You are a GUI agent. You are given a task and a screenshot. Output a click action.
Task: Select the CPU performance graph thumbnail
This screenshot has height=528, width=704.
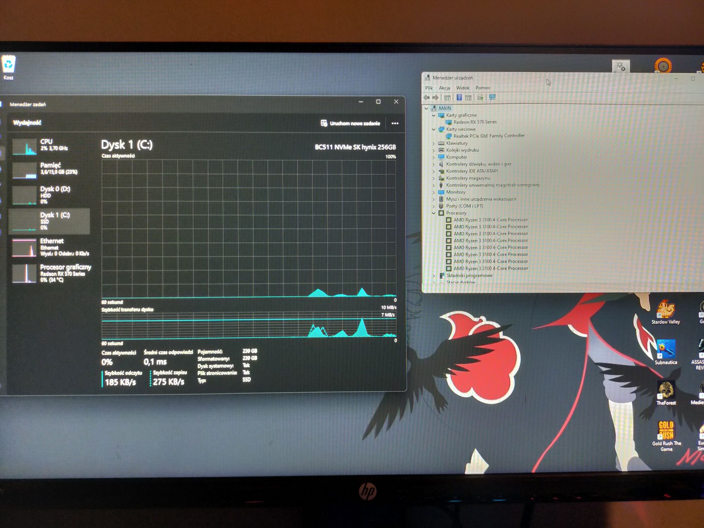(x=24, y=146)
